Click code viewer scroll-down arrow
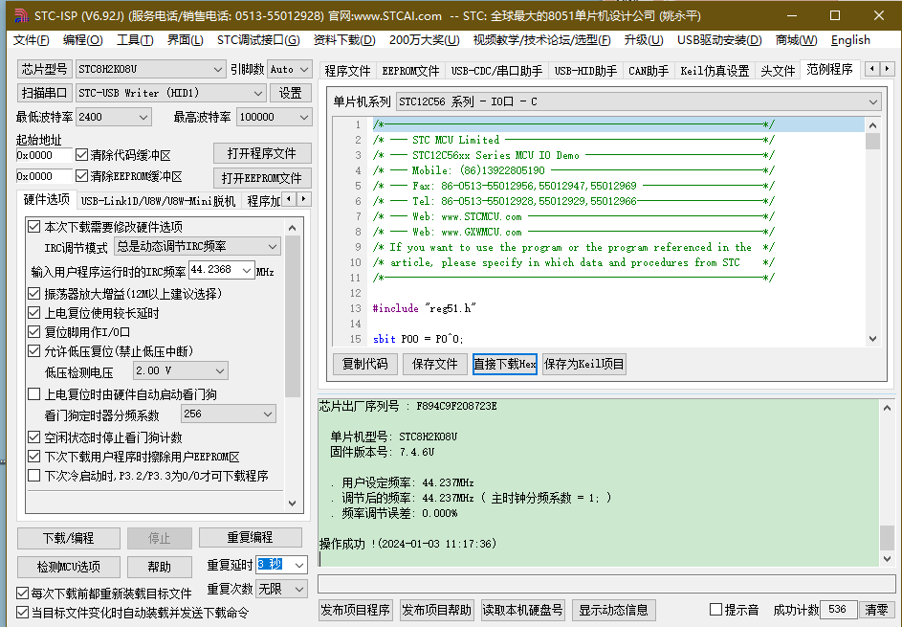This screenshot has width=902, height=627. click(x=872, y=339)
